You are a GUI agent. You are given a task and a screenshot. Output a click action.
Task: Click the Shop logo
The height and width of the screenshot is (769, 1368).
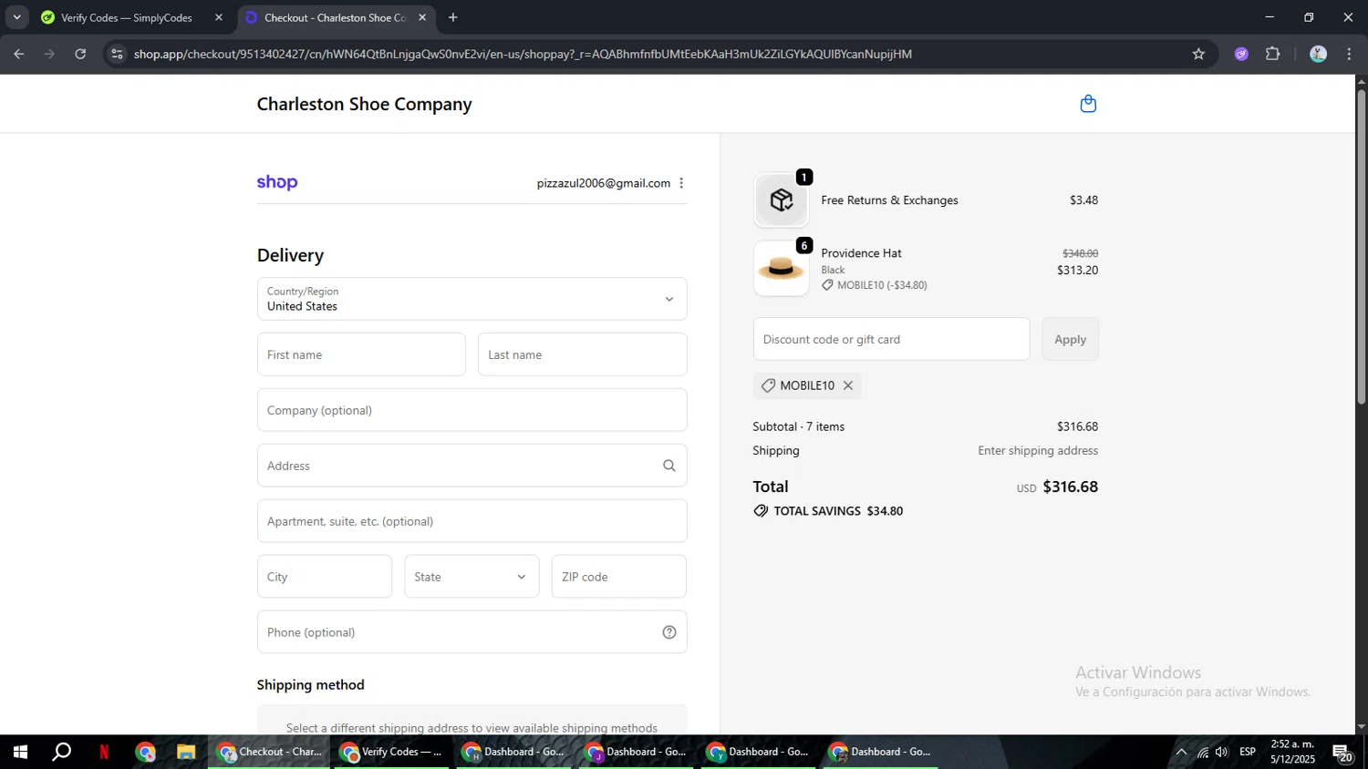tap(277, 182)
